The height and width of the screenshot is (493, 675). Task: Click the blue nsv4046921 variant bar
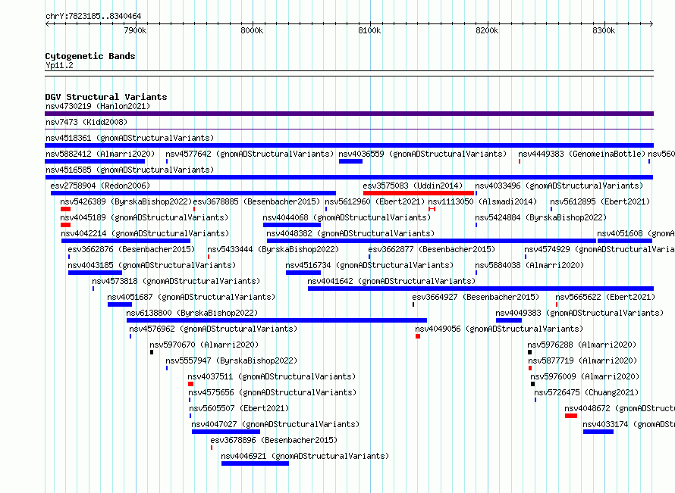click(255, 463)
